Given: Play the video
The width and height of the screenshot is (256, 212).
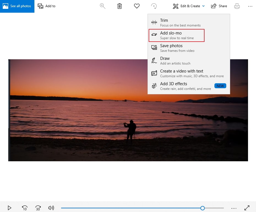Looking at the screenshot, I should pos(9,208).
